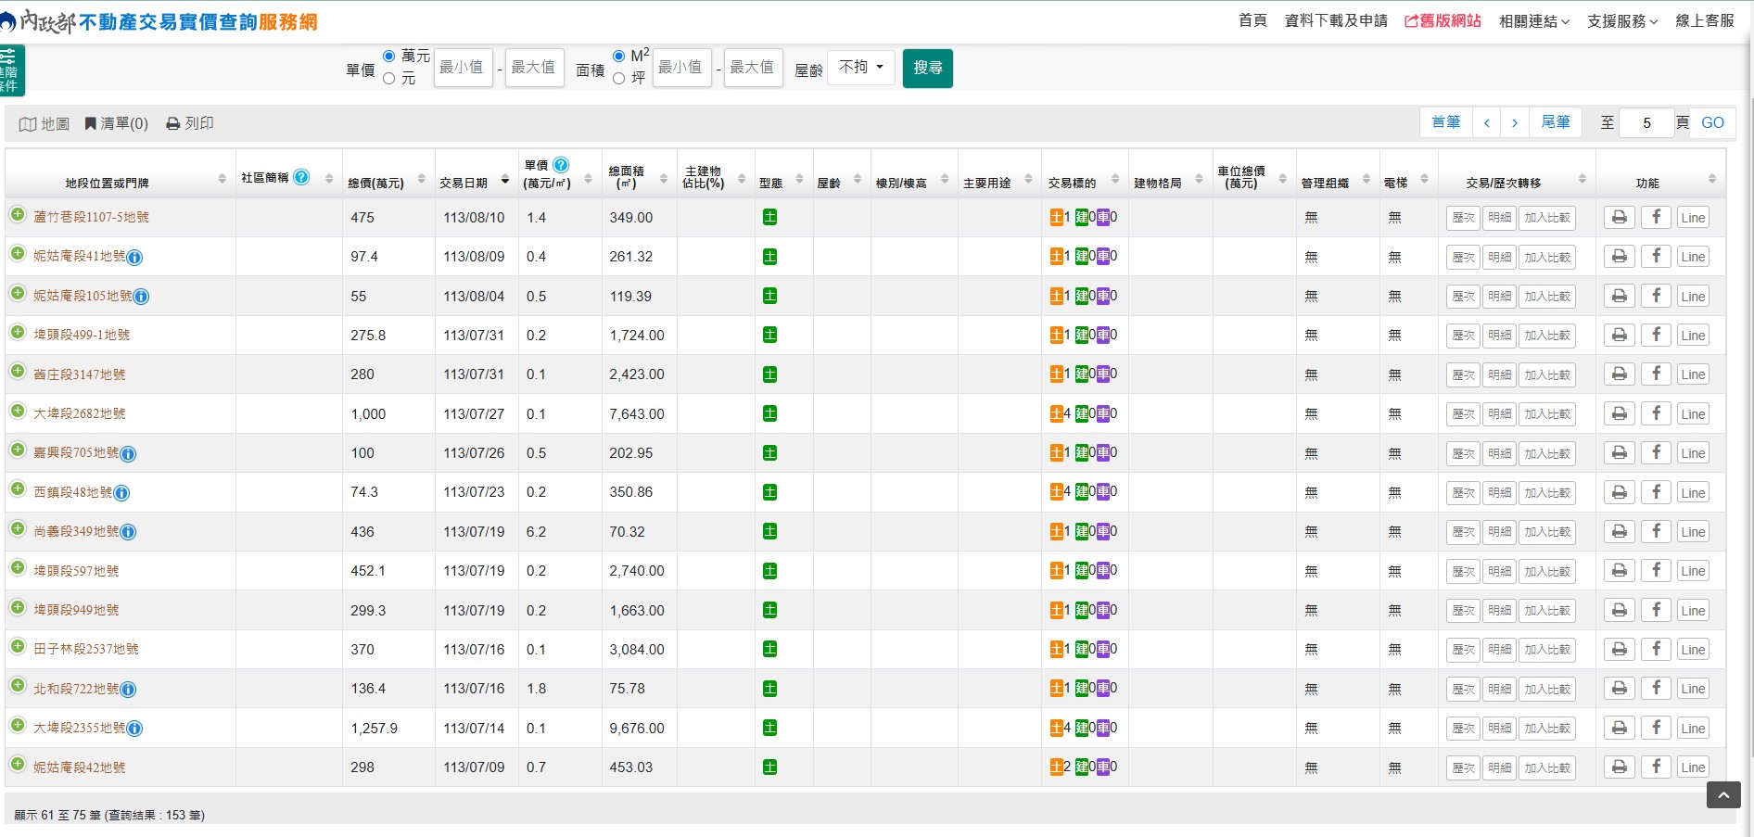Select the 元 unit price radio button
The image size is (1754, 837).
(x=388, y=79)
